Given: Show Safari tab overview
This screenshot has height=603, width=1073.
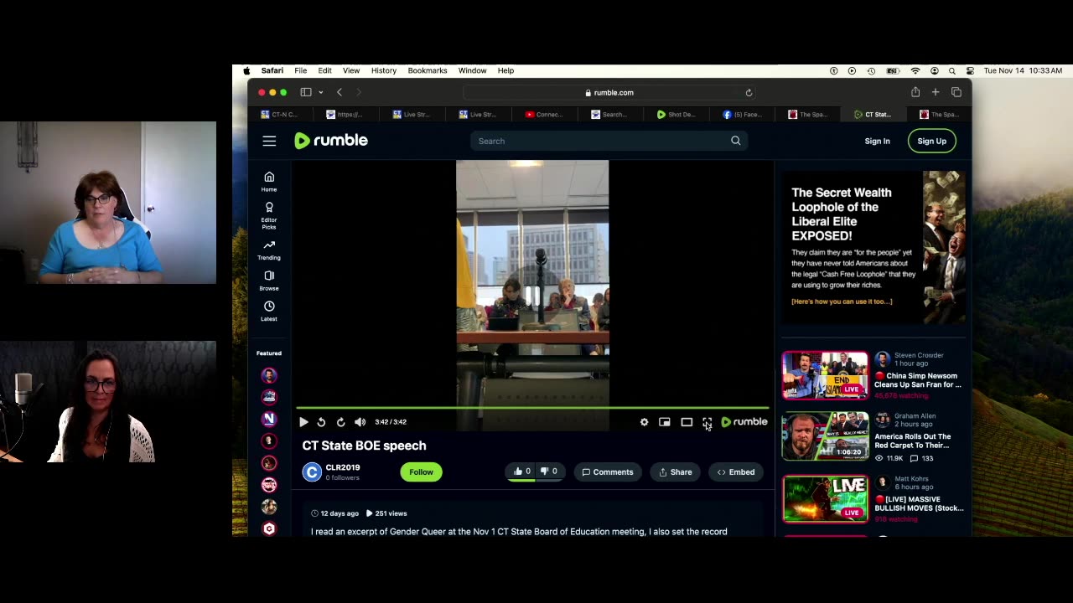Looking at the screenshot, I should (956, 92).
